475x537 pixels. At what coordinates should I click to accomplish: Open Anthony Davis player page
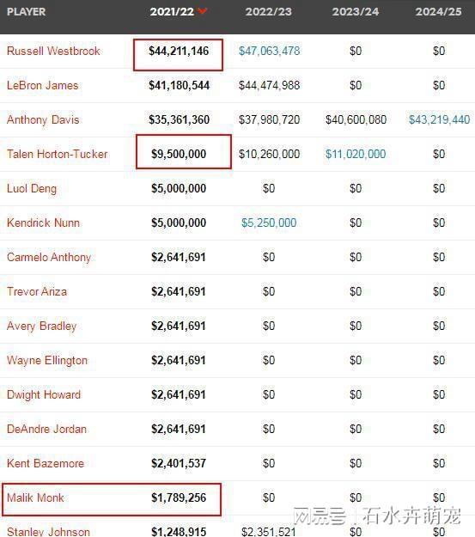point(43,120)
